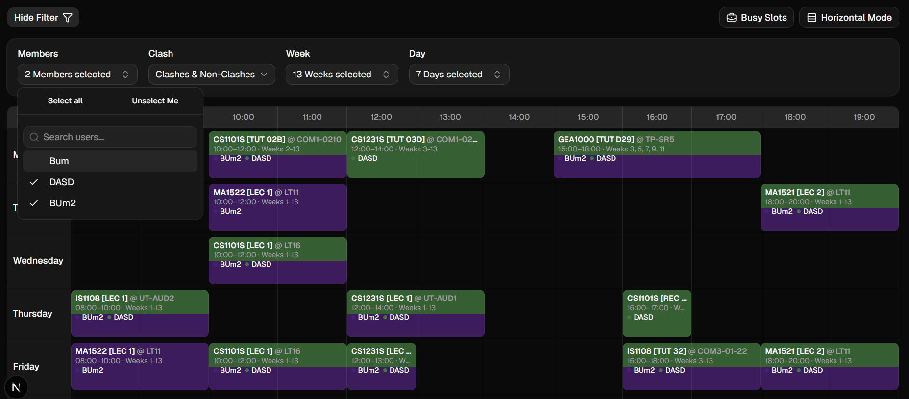Focus the Search users field

point(110,137)
